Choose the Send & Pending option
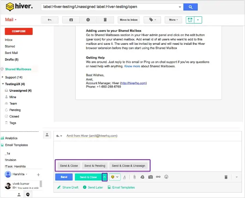 tap(95, 166)
